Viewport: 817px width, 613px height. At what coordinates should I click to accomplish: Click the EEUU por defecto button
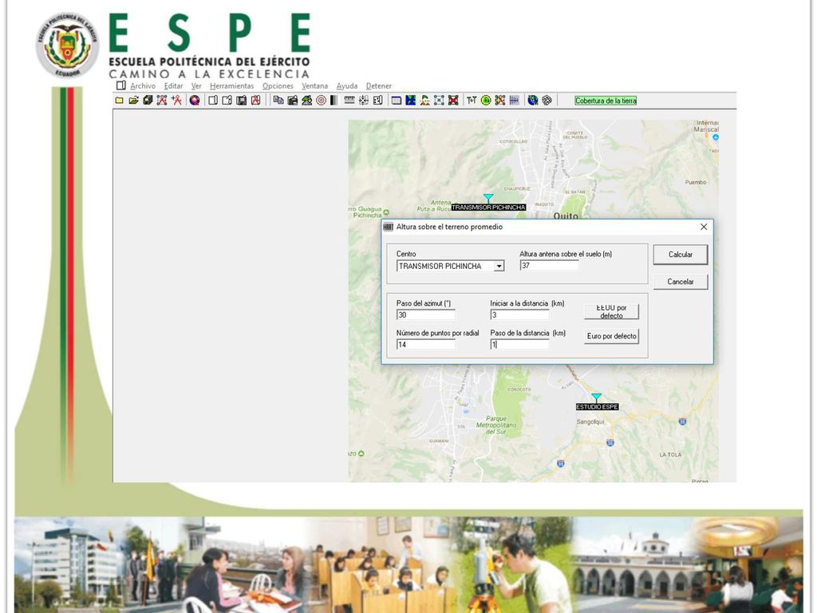611,312
